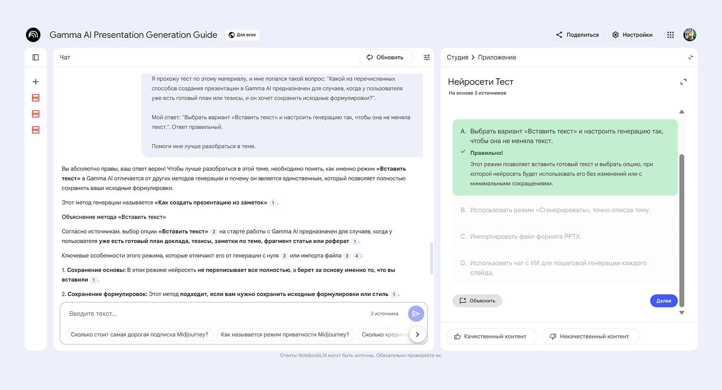Open citation 1 after «исходные формулировки или стиль»

click(x=394, y=295)
